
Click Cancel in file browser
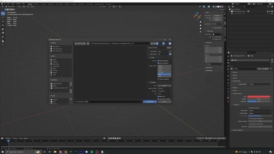coord(164,102)
